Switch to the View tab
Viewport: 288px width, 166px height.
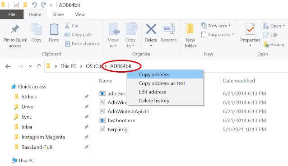(x=80, y=14)
